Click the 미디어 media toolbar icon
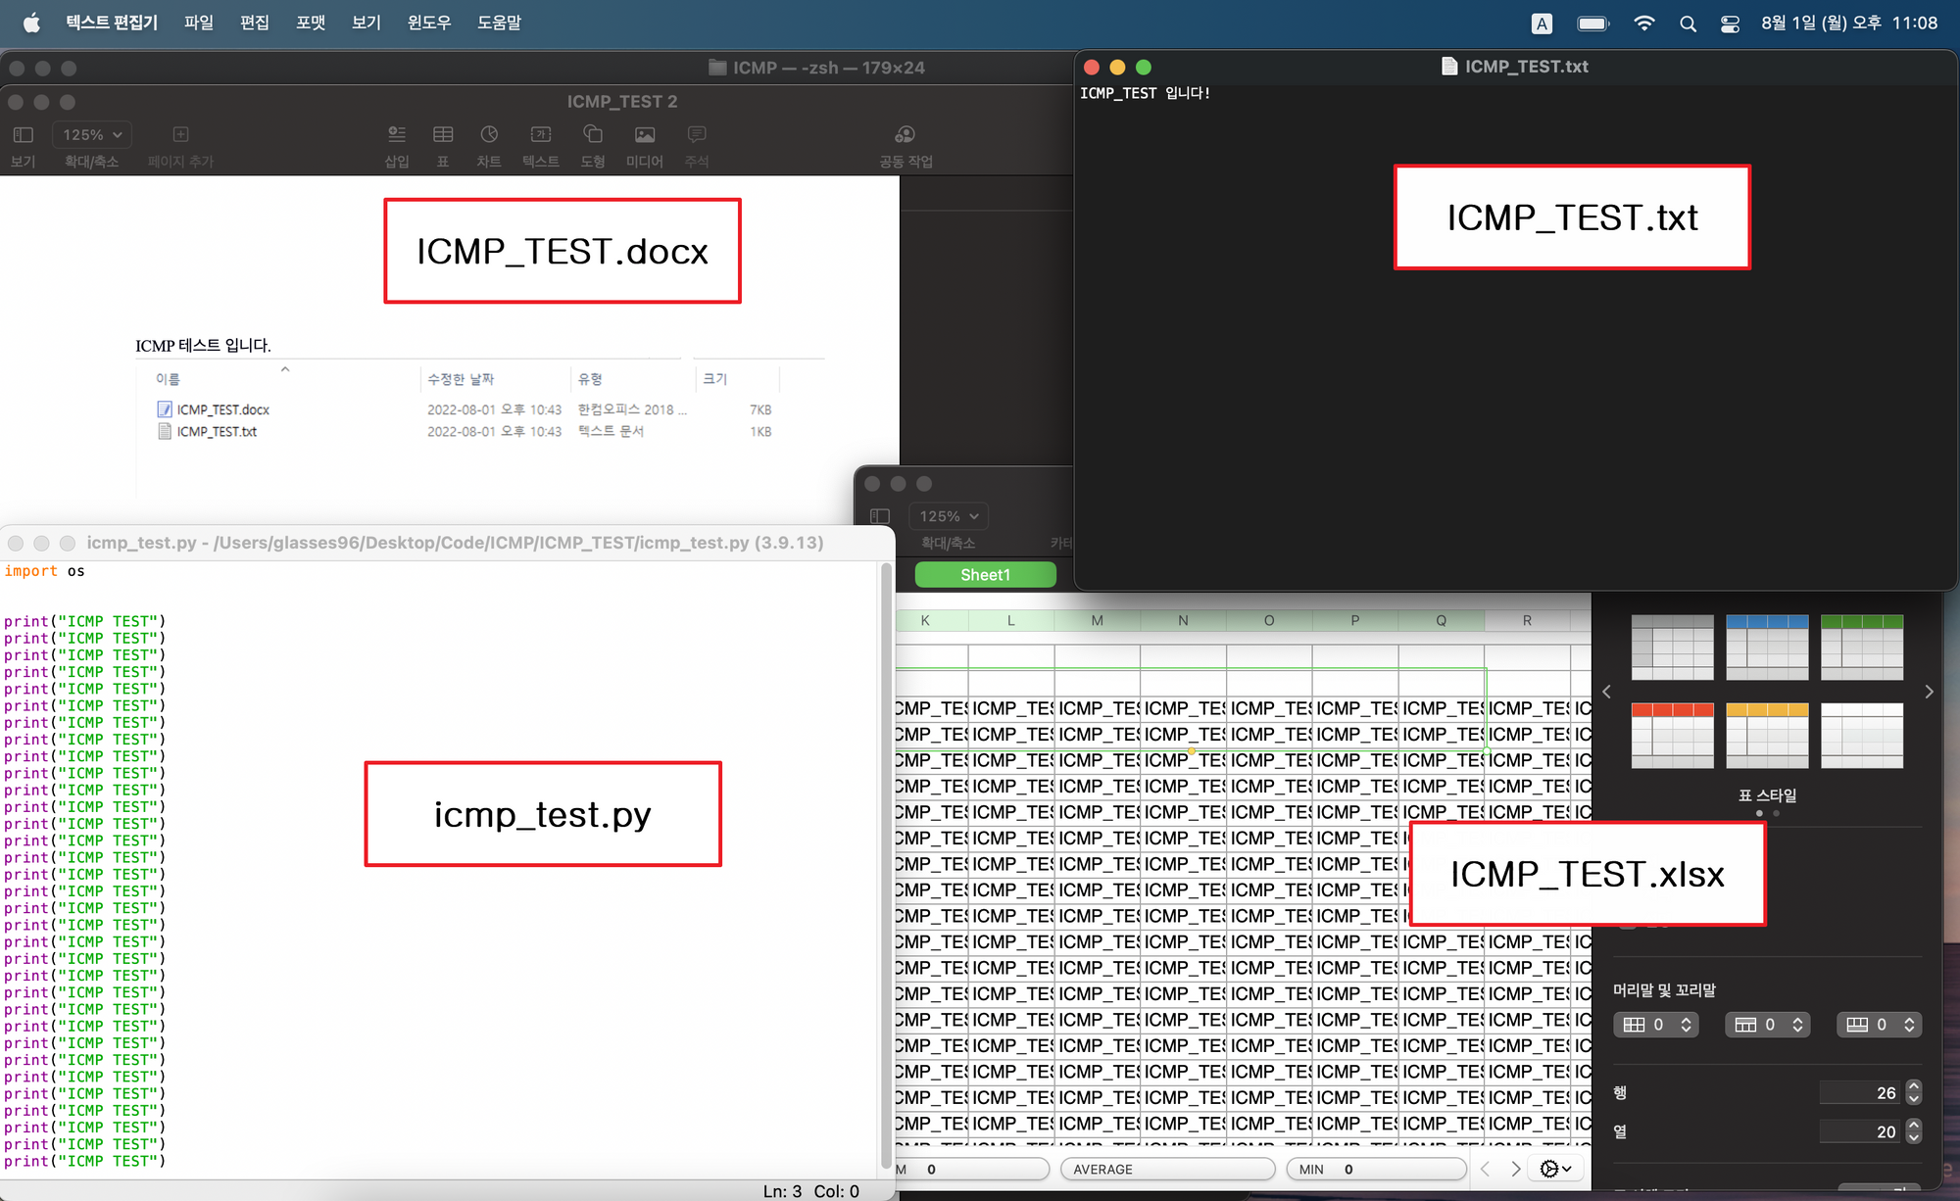This screenshot has height=1201, width=1960. [645, 134]
